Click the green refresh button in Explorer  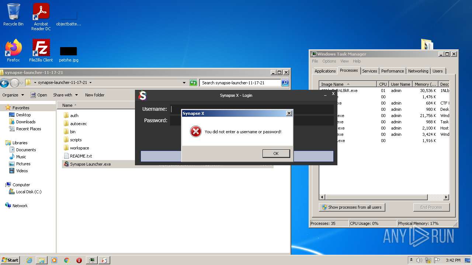193,83
